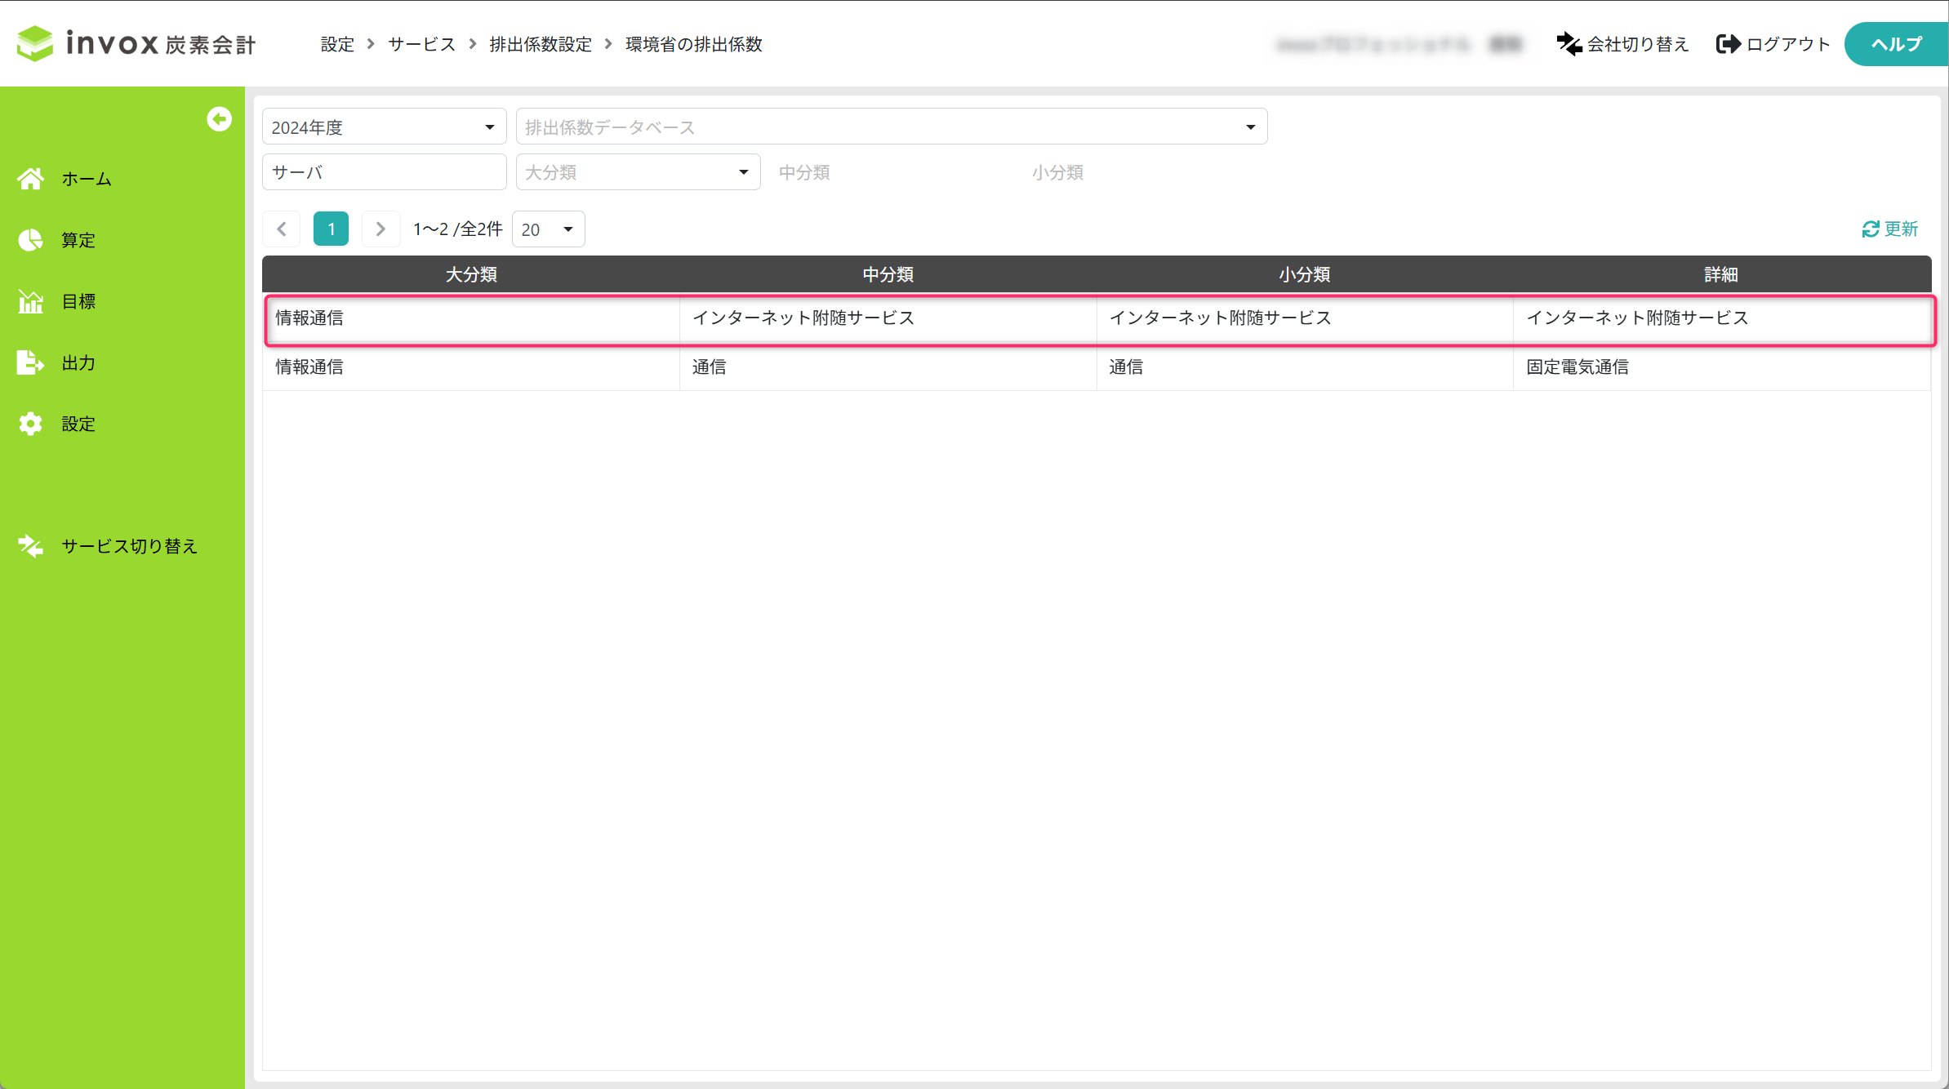Click the Home house icon in sidebar
The height and width of the screenshot is (1089, 1949).
[31, 179]
